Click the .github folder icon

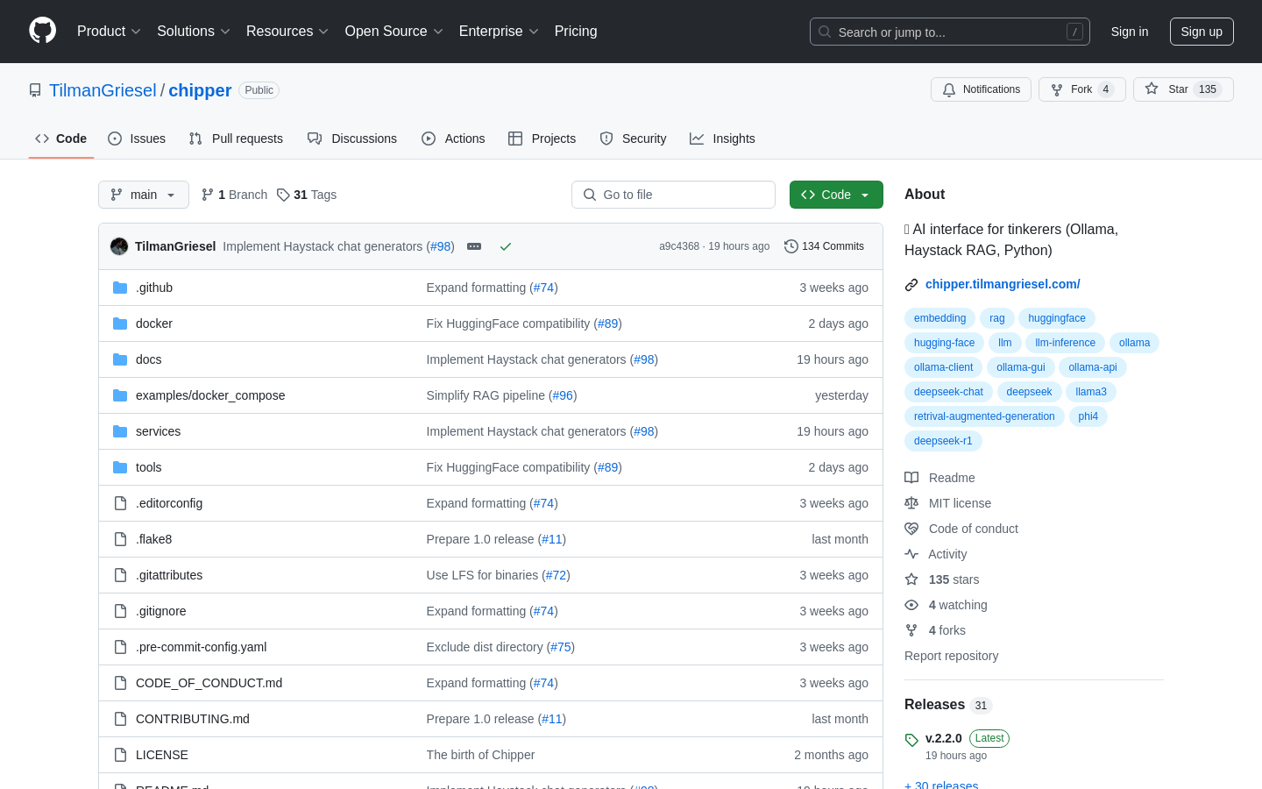pyautogui.click(x=120, y=288)
